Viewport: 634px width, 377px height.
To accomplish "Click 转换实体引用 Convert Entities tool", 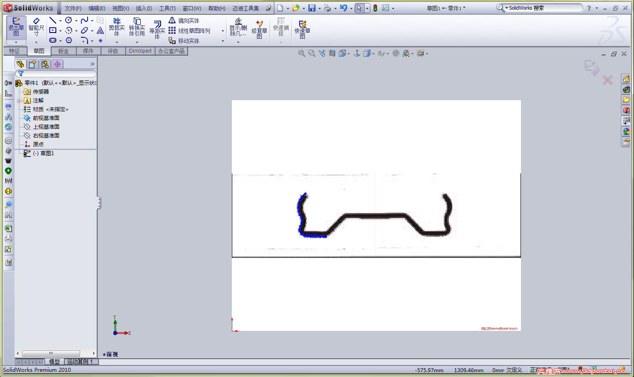I will 137,27.
